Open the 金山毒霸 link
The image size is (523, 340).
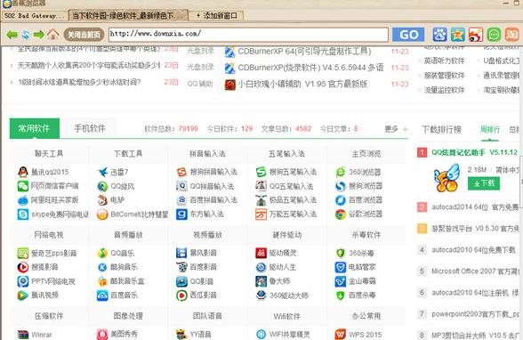coord(362,281)
